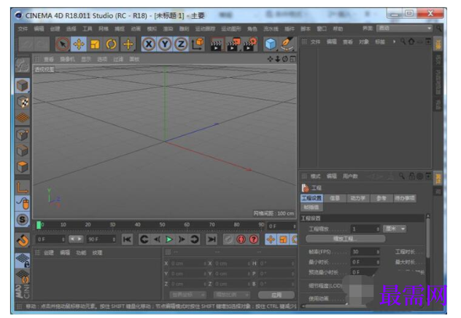The image size is (461, 318).
Task: Select the Live Selection arrow tool
Action: point(62,44)
